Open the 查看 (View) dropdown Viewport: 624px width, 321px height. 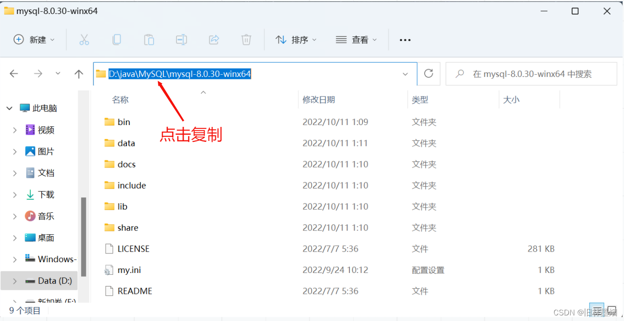[356, 40]
